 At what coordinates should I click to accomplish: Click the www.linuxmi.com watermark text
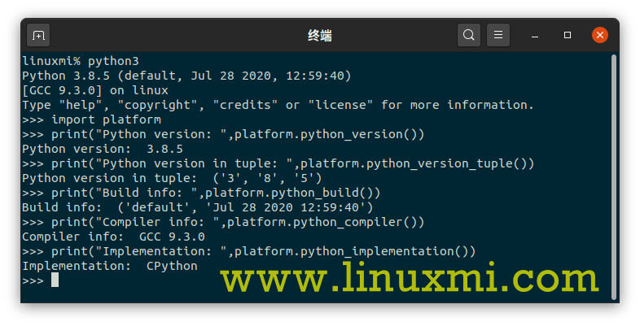point(410,277)
